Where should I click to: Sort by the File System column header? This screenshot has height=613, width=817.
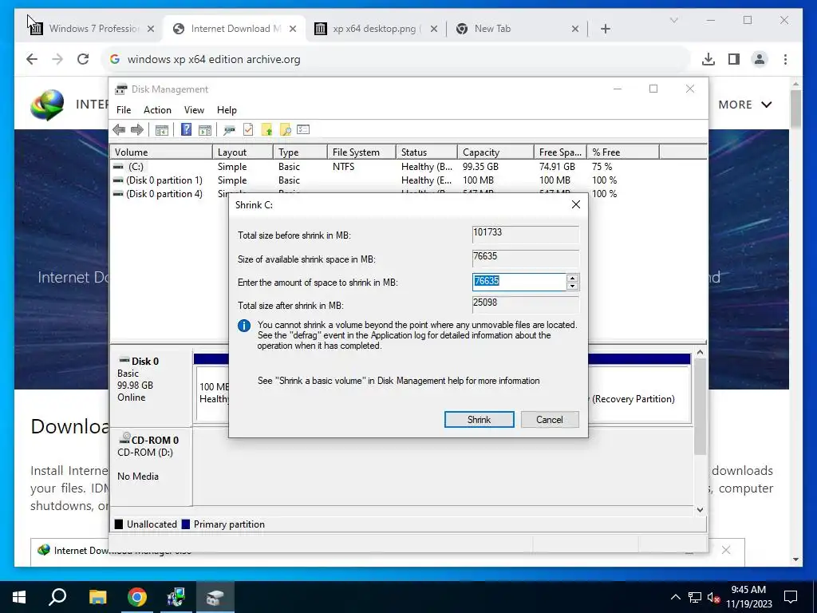tap(361, 152)
